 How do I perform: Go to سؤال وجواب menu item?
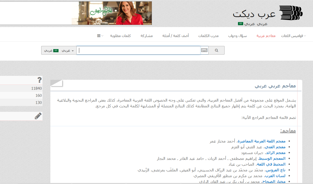pos(237,36)
